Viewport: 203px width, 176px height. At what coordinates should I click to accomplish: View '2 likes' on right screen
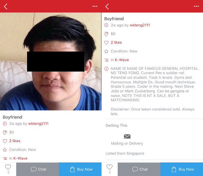pyautogui.click(x=116, y=42)
